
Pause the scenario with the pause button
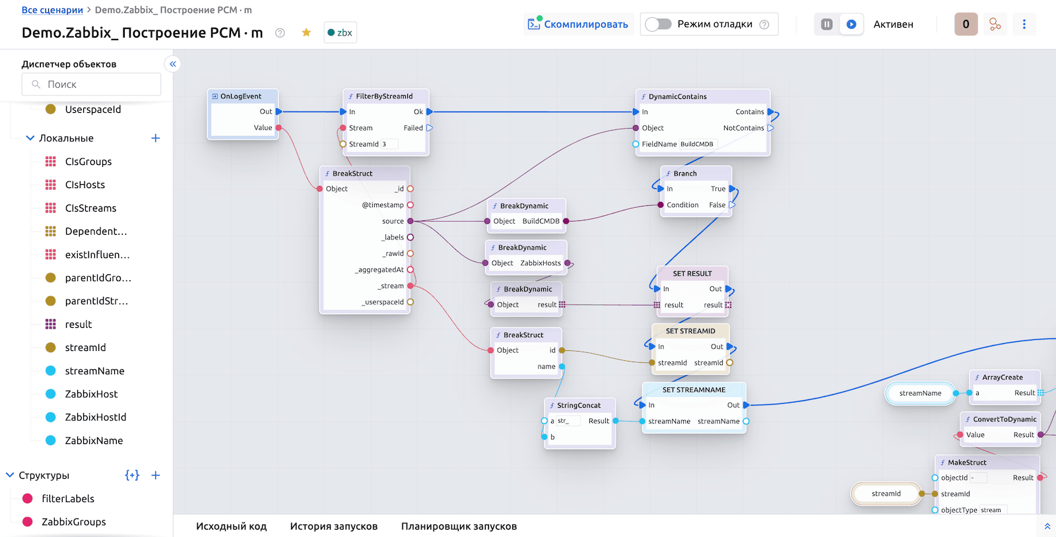pyautogui.click(x=826, y=24)
